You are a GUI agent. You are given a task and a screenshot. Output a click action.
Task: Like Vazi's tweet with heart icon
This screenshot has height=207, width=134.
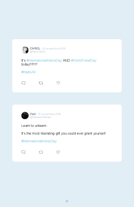(58, 152)
